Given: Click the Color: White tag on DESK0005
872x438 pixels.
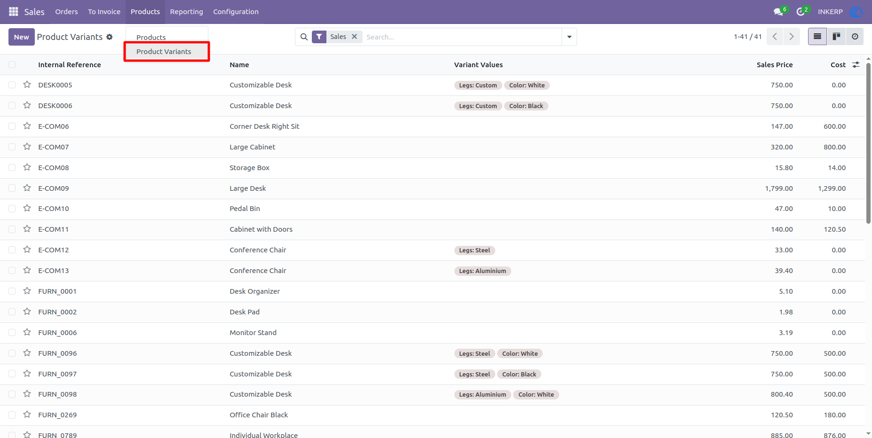Looking at the screenshot, I should coord(527,85).
